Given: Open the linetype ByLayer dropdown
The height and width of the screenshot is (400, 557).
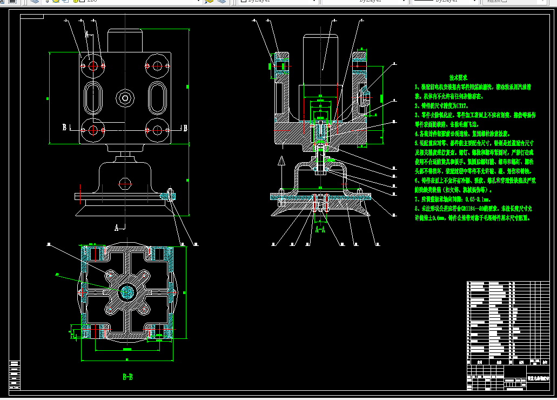Looking at the screenshot, I should click(x=364, y=2).
